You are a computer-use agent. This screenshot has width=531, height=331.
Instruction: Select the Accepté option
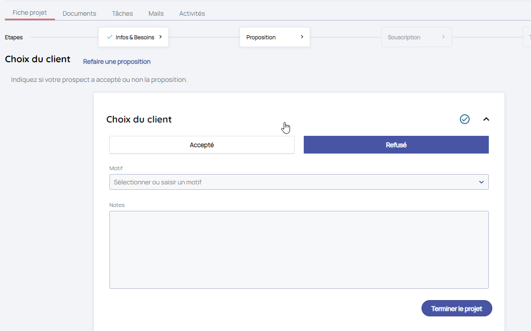pyautogui.click(x=202, y=145)
